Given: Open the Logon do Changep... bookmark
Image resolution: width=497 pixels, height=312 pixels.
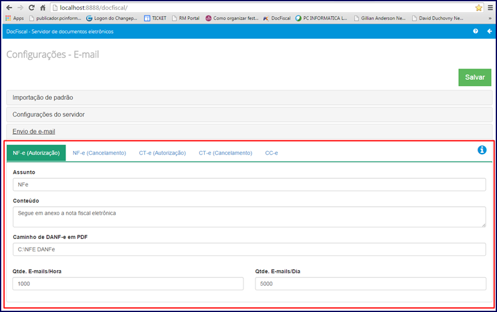Looking at the screenshot, I should [x=112, y=18].
